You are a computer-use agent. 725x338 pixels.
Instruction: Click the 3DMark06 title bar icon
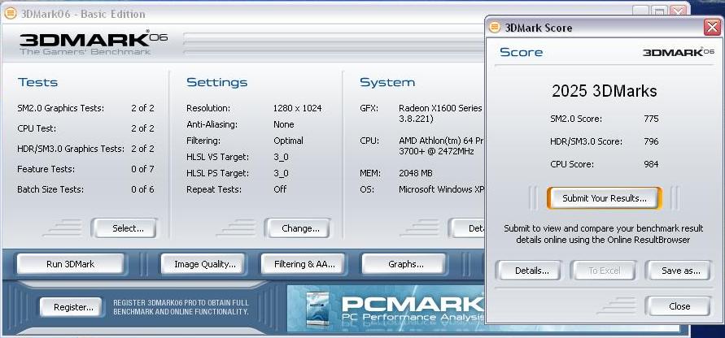(x=11, y=13)
